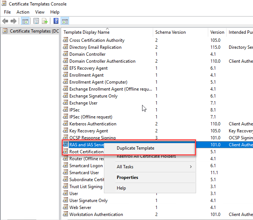Viewport: 253px width, 220px height.
Task: Select Certificate Templates node in the tree
Action: point(34,31)
